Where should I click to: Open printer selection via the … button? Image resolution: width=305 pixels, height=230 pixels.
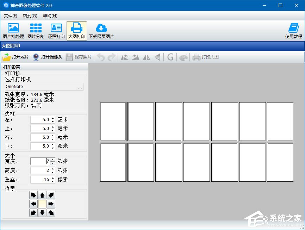80,87
